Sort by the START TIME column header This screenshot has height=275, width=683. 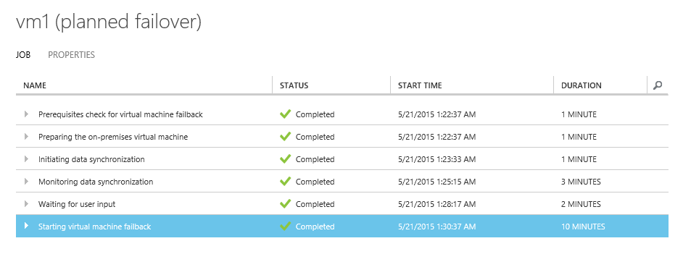420,85
